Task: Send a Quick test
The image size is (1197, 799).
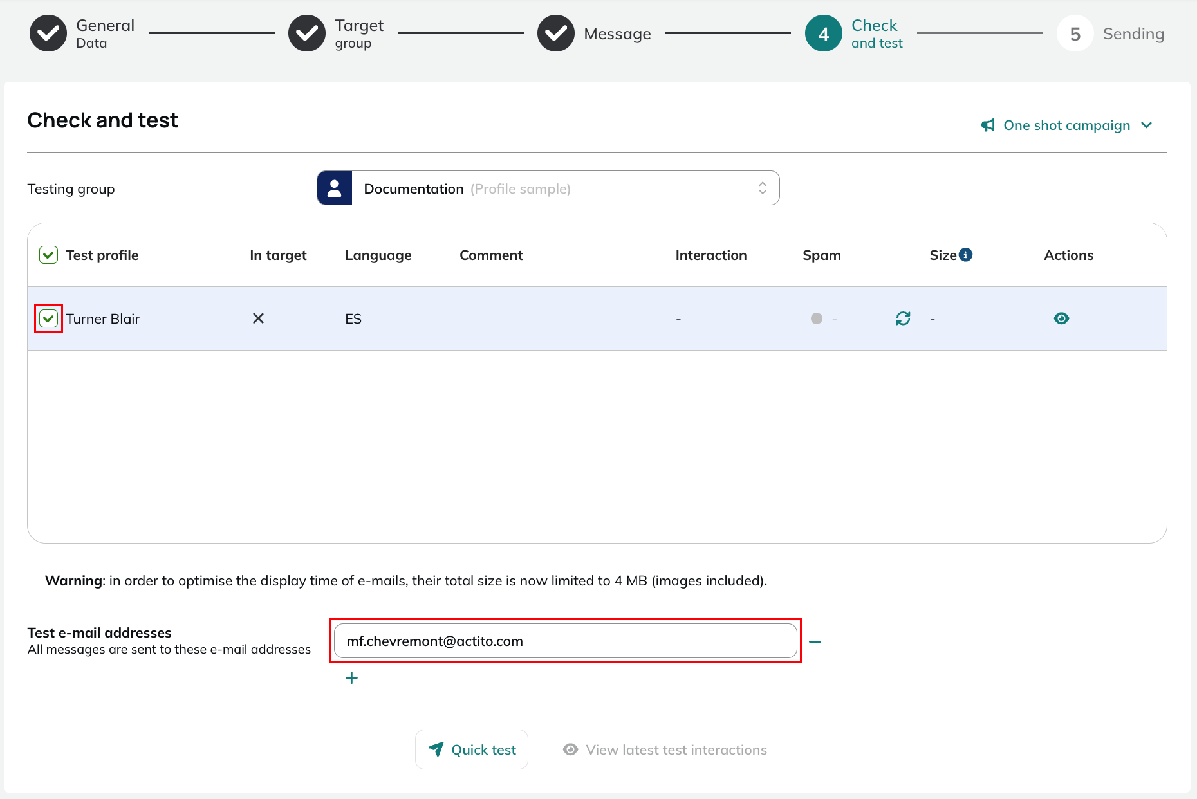Action: coord(472,749)
